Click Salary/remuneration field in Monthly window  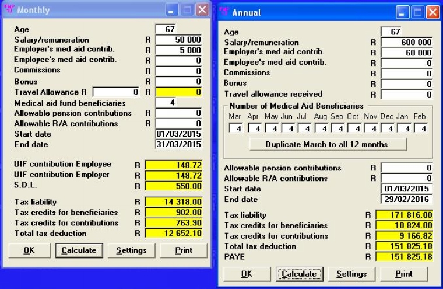point(178,40)
